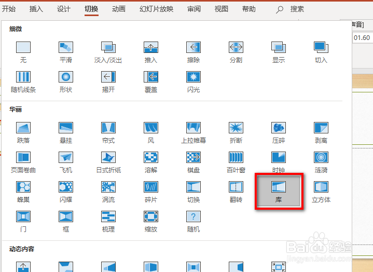Image resolution: width=373 pixels, height=272 pixels.
Task: Click the 切换 ribbon tab
Action: click(91, 9)
